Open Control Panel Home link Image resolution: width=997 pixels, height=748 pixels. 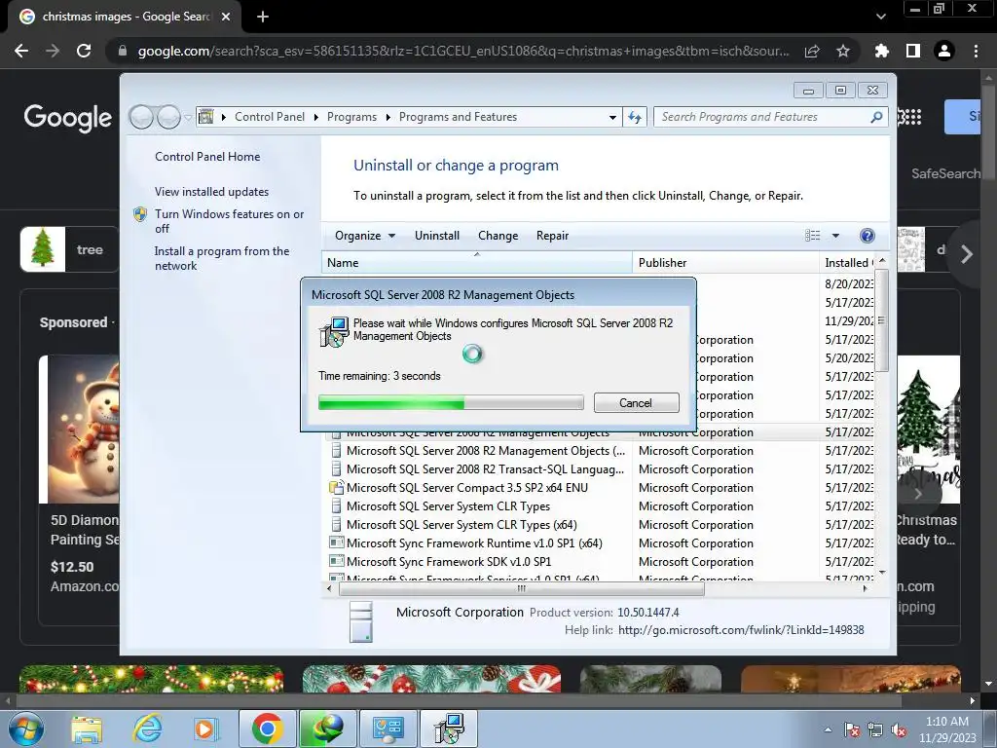207,157
